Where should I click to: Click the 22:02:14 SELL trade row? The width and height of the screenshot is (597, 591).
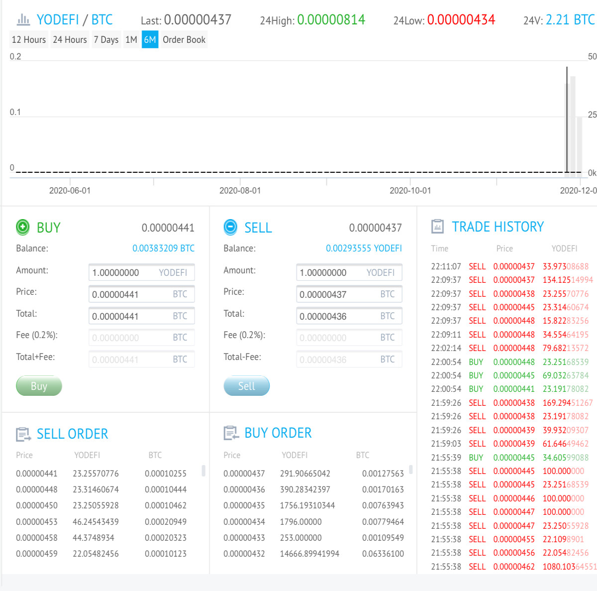coord(510,348)
